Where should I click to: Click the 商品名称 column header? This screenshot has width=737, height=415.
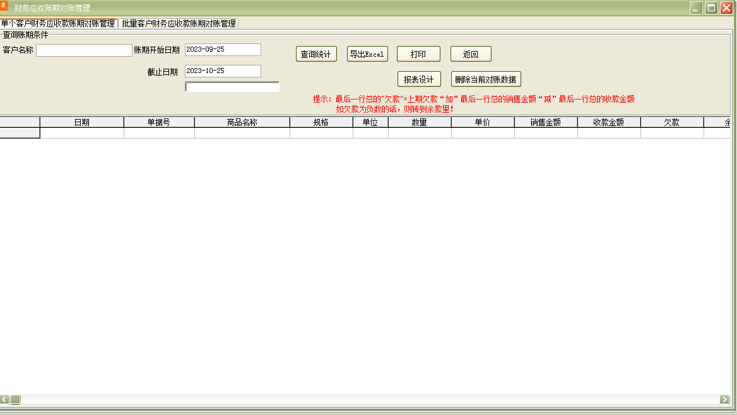click(x=242, y=122)
